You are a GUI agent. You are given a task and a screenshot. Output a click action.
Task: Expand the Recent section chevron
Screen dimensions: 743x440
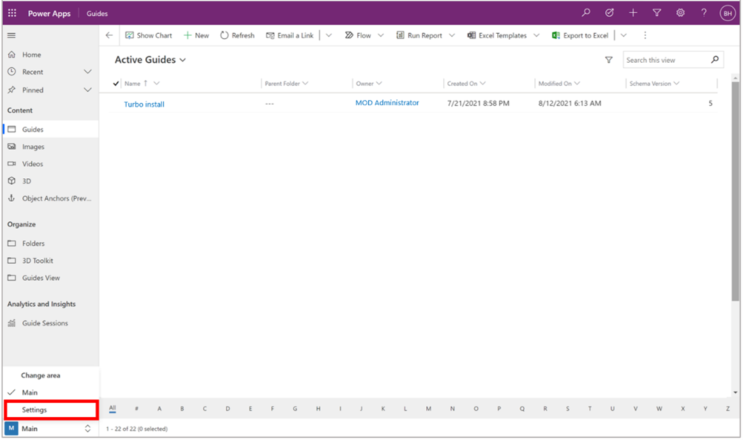[x=87, y=72]
